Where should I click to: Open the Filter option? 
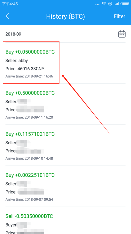click(119, 16)
